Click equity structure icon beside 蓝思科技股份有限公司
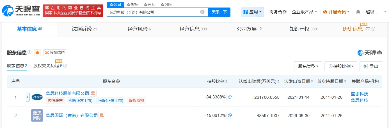 point(93,93)
